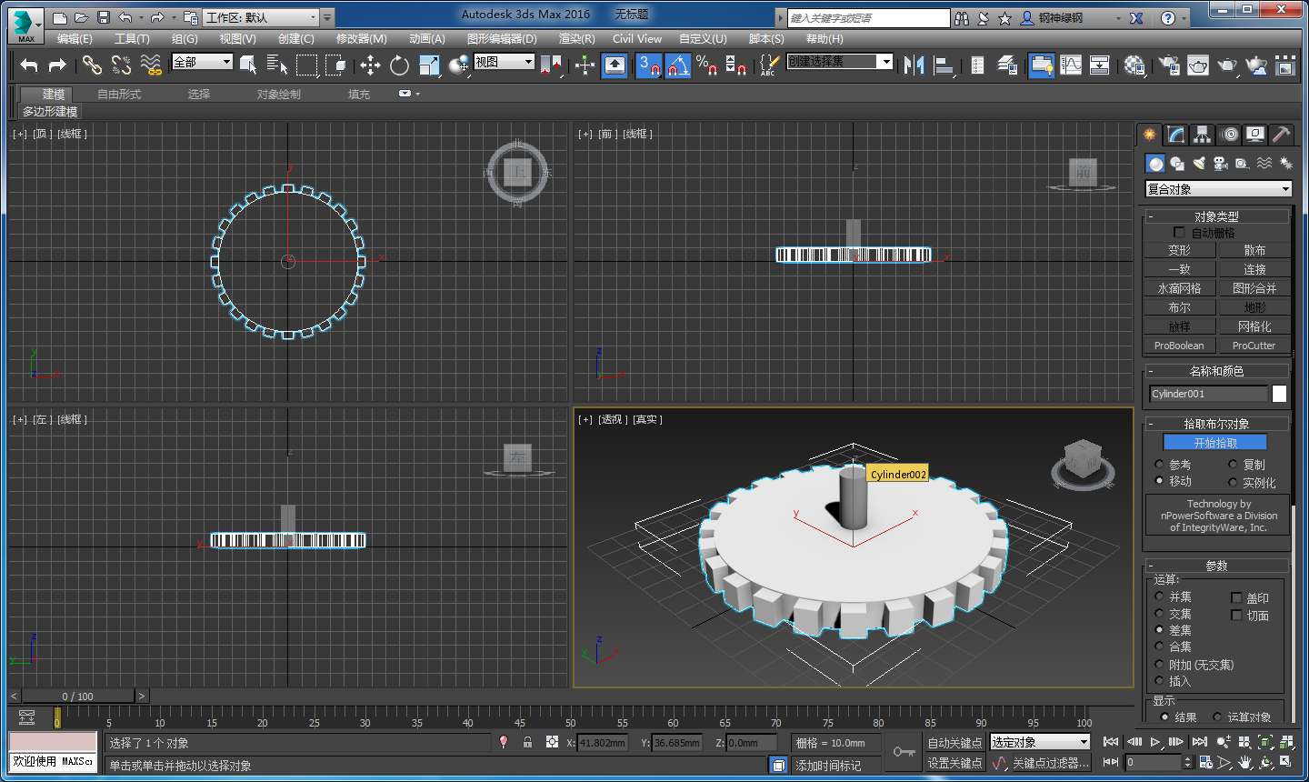Collapse the 参数 rollout
This screenshot has width=1309, height=782.
(x=1216, y=566)
